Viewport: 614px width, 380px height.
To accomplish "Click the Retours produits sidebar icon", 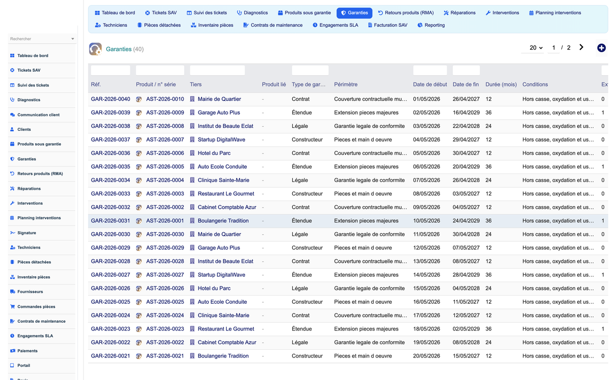I will (12, 174).
